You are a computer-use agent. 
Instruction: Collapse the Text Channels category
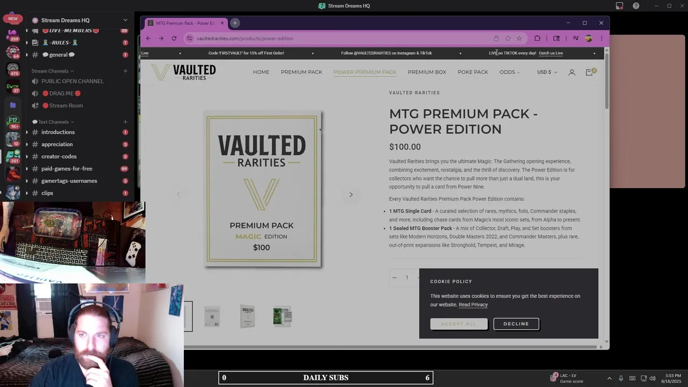pos(53,122)
